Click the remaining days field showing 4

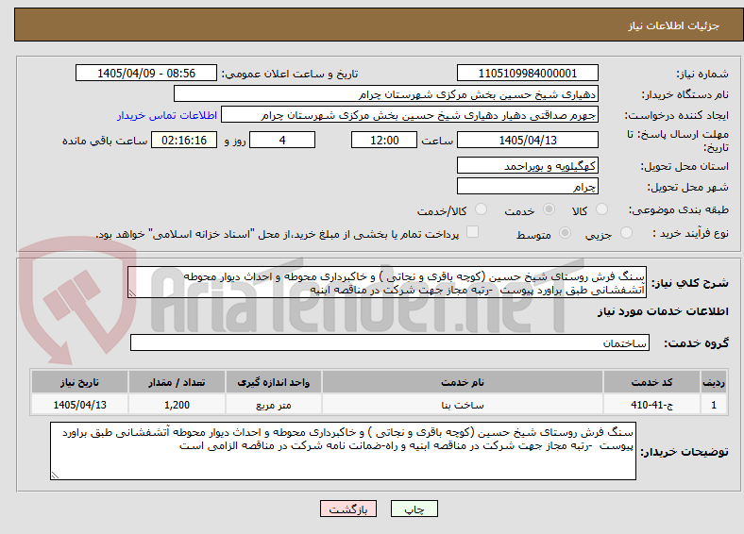[x=282, y=140]
